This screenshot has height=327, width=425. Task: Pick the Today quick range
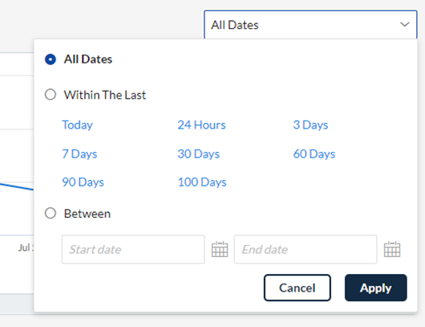pyautogui.click(x=78, y=125)
